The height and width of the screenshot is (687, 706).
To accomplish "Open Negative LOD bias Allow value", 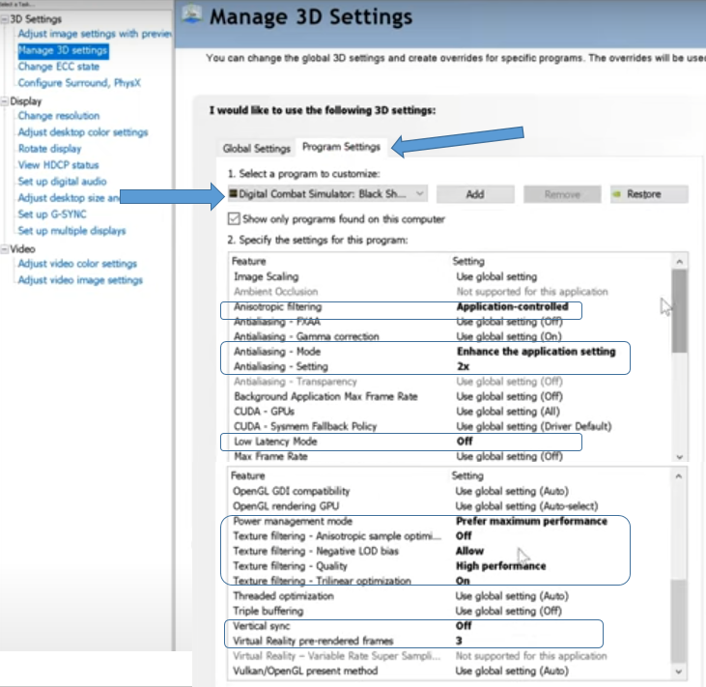I will click(469, 551).
